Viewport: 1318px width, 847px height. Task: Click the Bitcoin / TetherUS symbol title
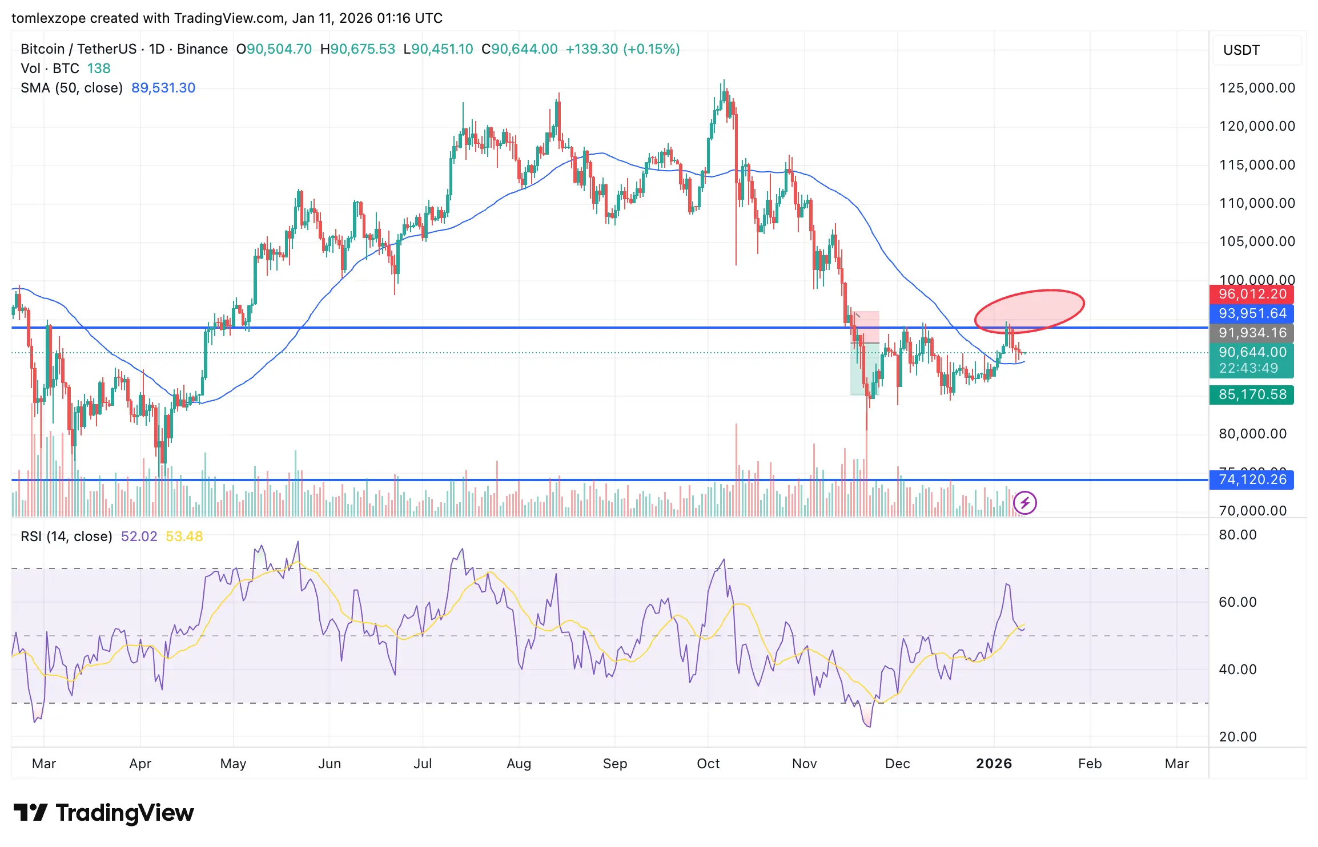tap(78, 49)
